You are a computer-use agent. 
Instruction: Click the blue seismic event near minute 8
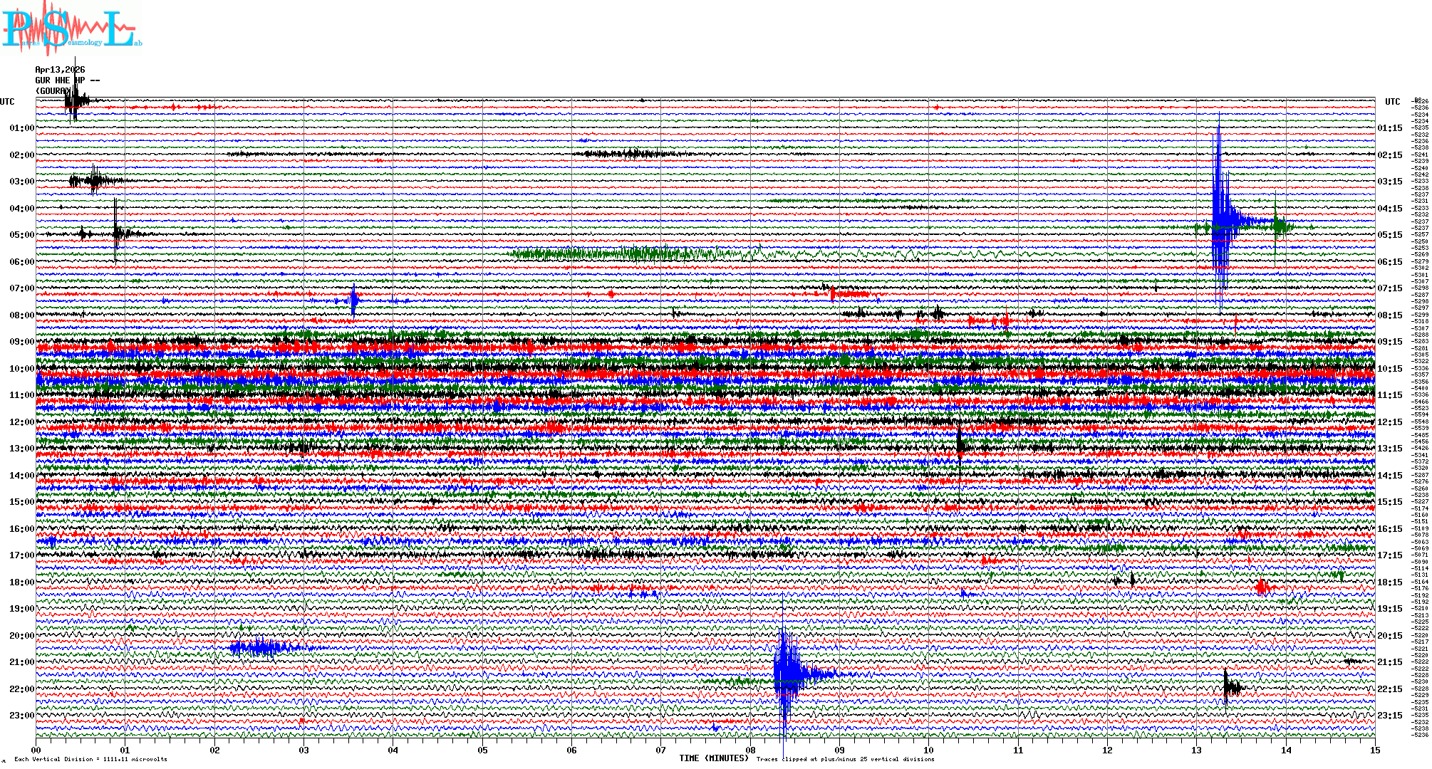point(784,673)
